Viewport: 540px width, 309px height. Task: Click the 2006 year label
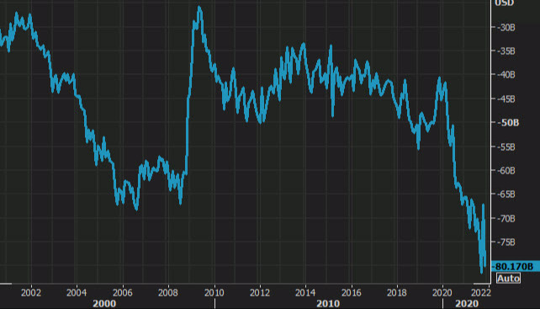click(x=122, y=293)
